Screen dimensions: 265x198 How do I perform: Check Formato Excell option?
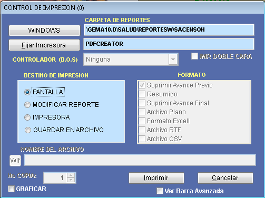click(x=142, y=121)
